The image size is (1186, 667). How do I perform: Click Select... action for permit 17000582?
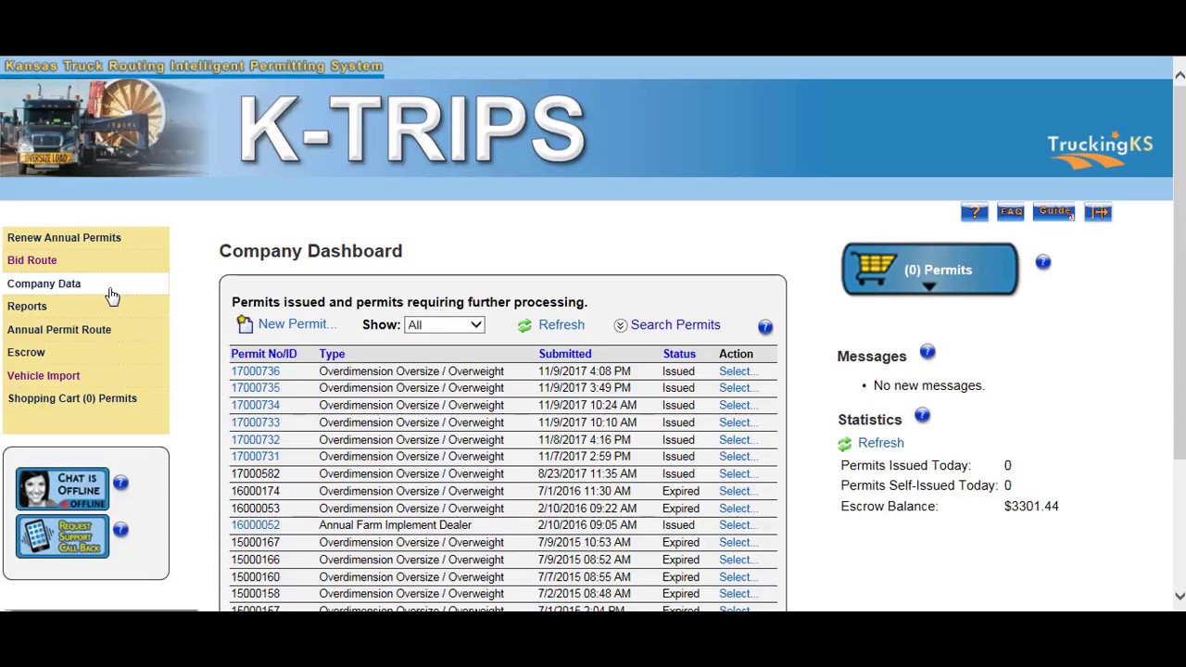pyautogui.click(x=738, y=474)
